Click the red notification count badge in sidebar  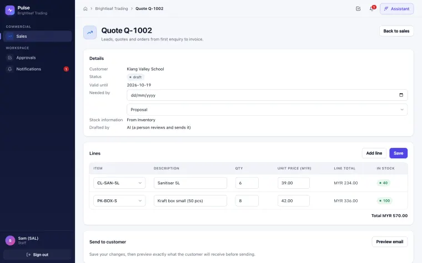(x=66, y=69)
